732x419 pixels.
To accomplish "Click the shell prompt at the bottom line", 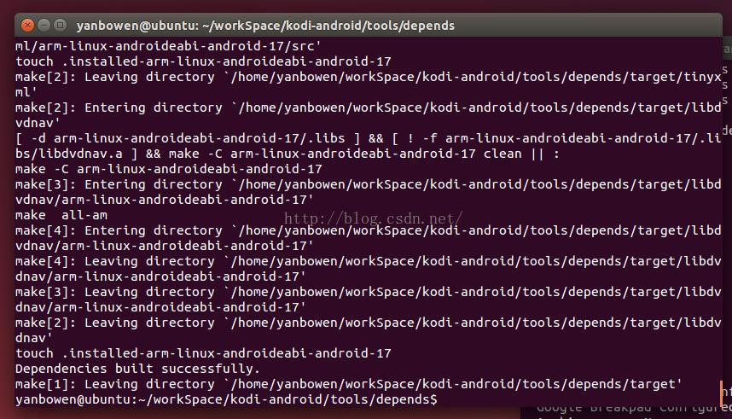I will pos(226,399).
